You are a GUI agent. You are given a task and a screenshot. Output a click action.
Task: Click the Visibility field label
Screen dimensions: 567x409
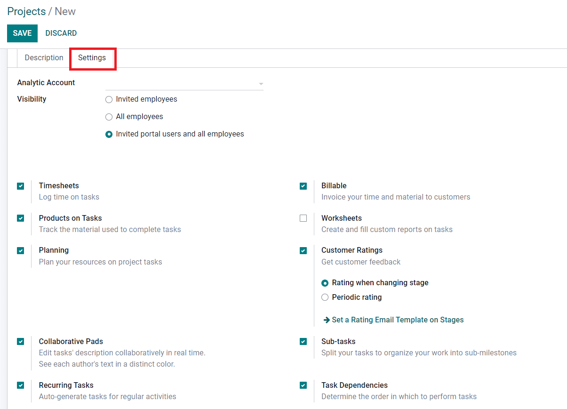point(32,99)
